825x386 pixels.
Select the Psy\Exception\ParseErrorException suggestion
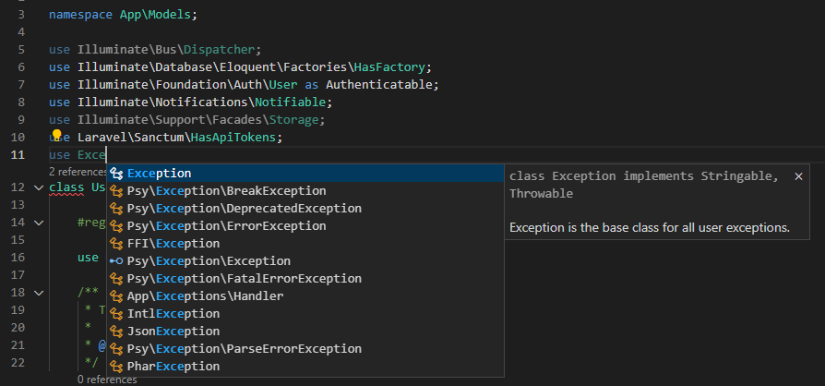point(244,349)
